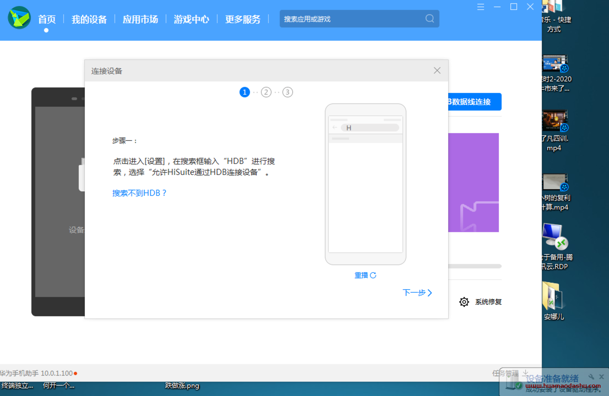Go to 游戏中心 tab
Image resolution: width=609 pixels, height=396 pixels.
[192, 19]
